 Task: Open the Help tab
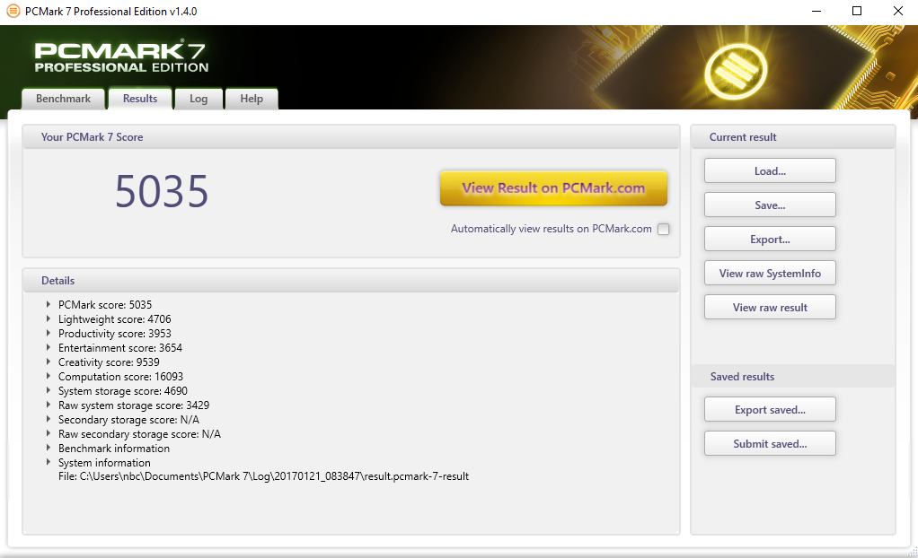pyautogui.click(x=252, y=99)
